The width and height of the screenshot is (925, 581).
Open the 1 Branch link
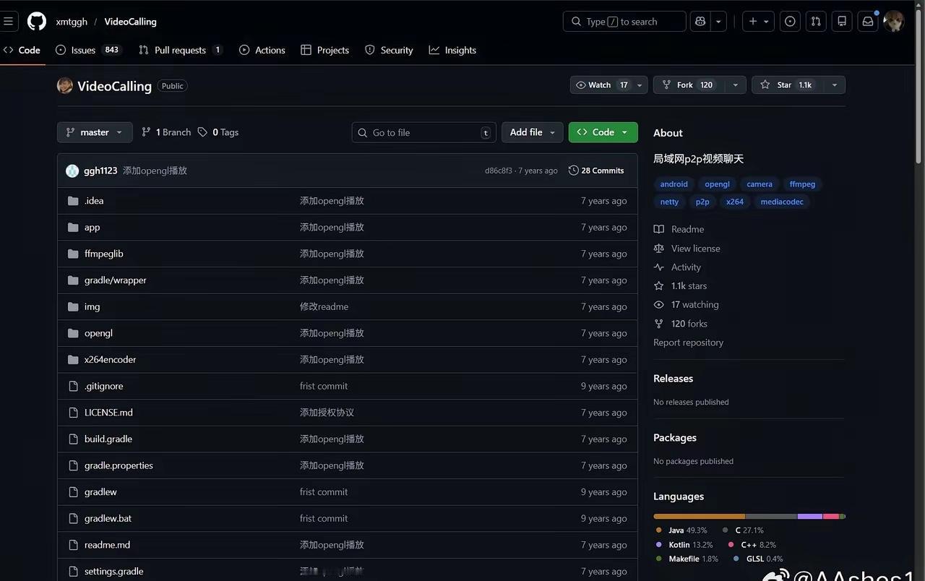[x=166, y=132]
